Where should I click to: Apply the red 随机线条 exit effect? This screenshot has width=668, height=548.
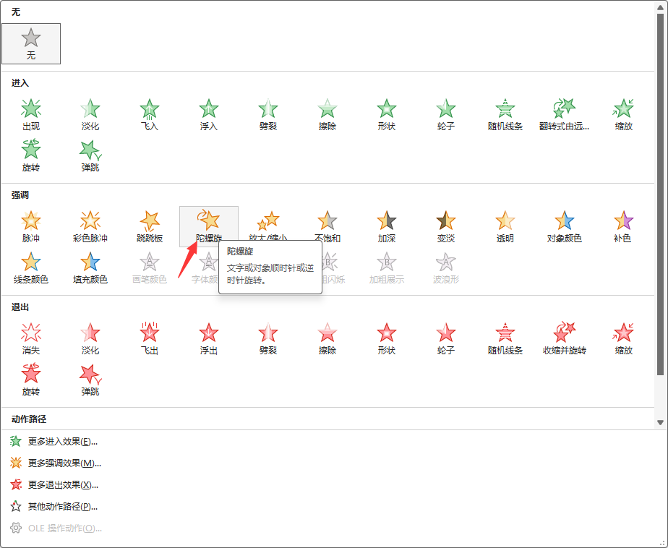[x=505, y=339]
